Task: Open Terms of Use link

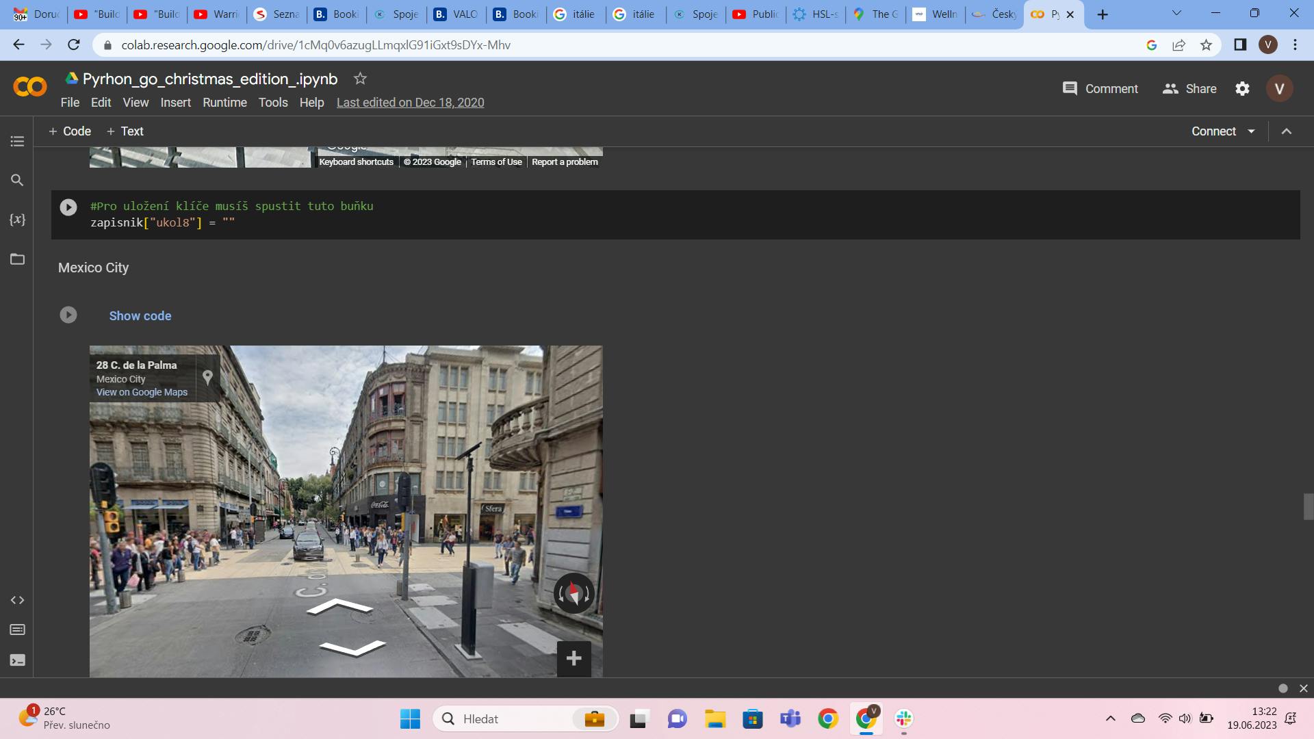Action: click(496, 162)
